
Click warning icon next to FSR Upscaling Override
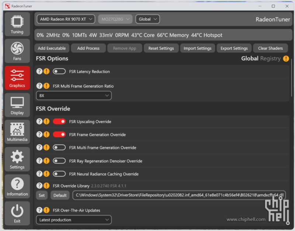(x=46, y=122)
